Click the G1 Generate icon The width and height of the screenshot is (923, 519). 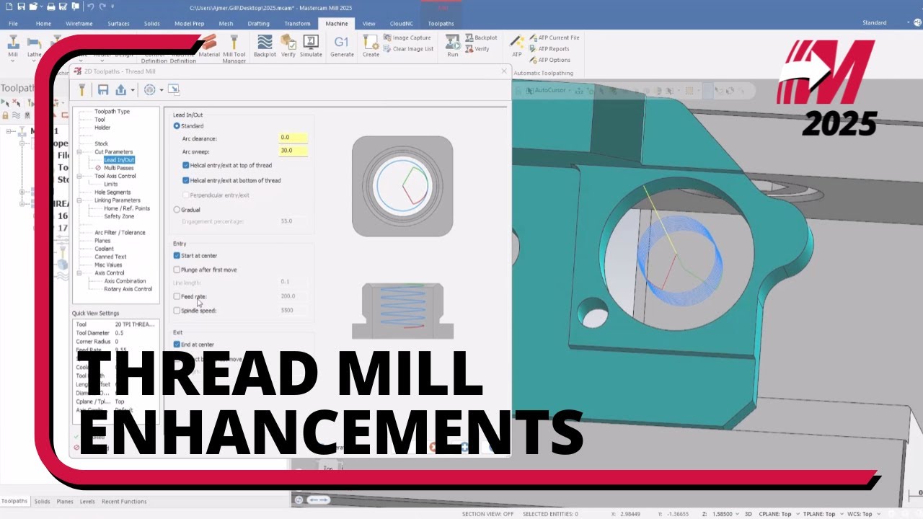click(342, 46)
